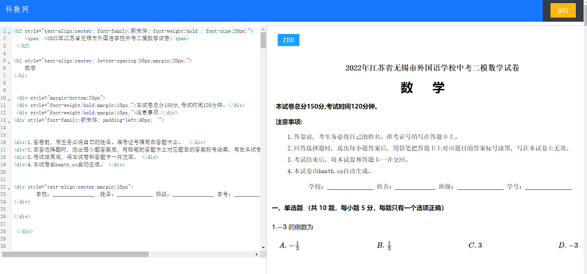Click code line '3.考试结束后' in editor
Viewport: 587px width, 274px height.
coord(85,157)
